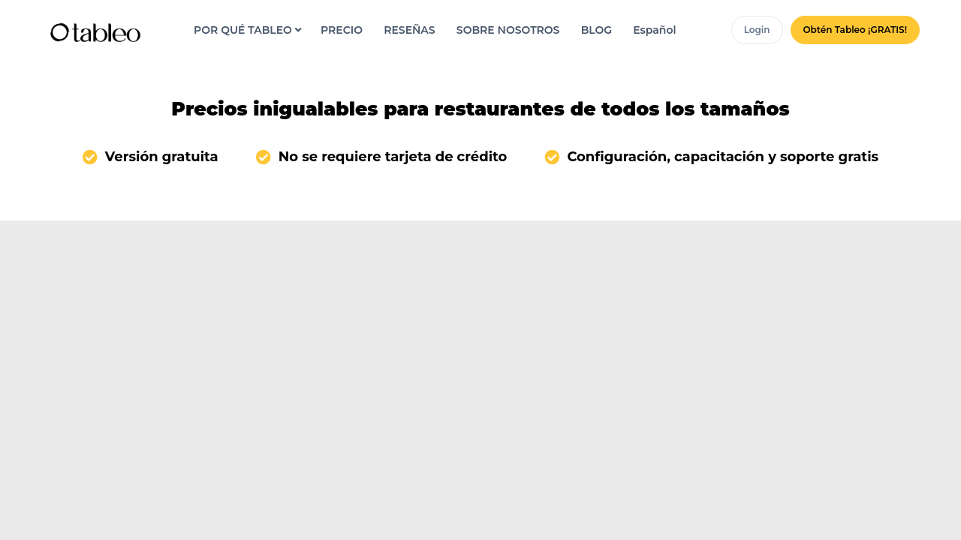961x540 pixels.
Task: Visit the BLOG section
Action: coord(596,30)
